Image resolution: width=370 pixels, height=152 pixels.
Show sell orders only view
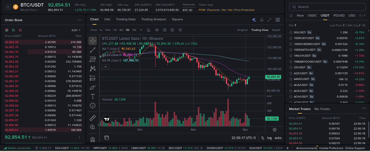(20, 30)
